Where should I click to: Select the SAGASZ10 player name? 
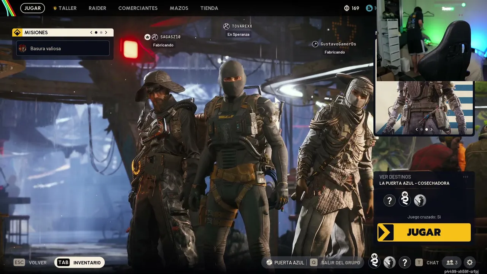coord(170,37)
